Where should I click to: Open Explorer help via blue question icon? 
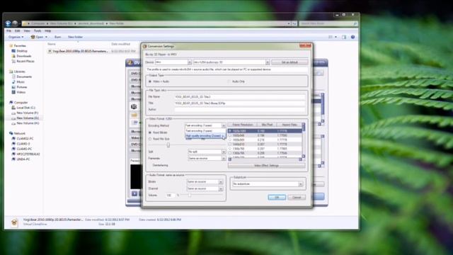[x=352, y=37]
